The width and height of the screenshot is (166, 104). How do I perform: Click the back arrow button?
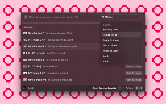[26, 17]
